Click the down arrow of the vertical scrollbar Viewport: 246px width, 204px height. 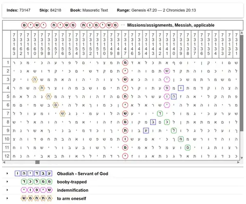tap(241, 158)
